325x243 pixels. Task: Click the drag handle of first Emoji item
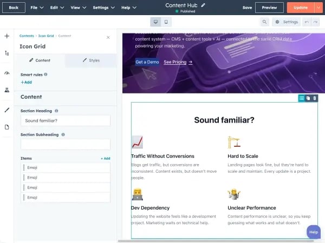[x=24, y=167]
